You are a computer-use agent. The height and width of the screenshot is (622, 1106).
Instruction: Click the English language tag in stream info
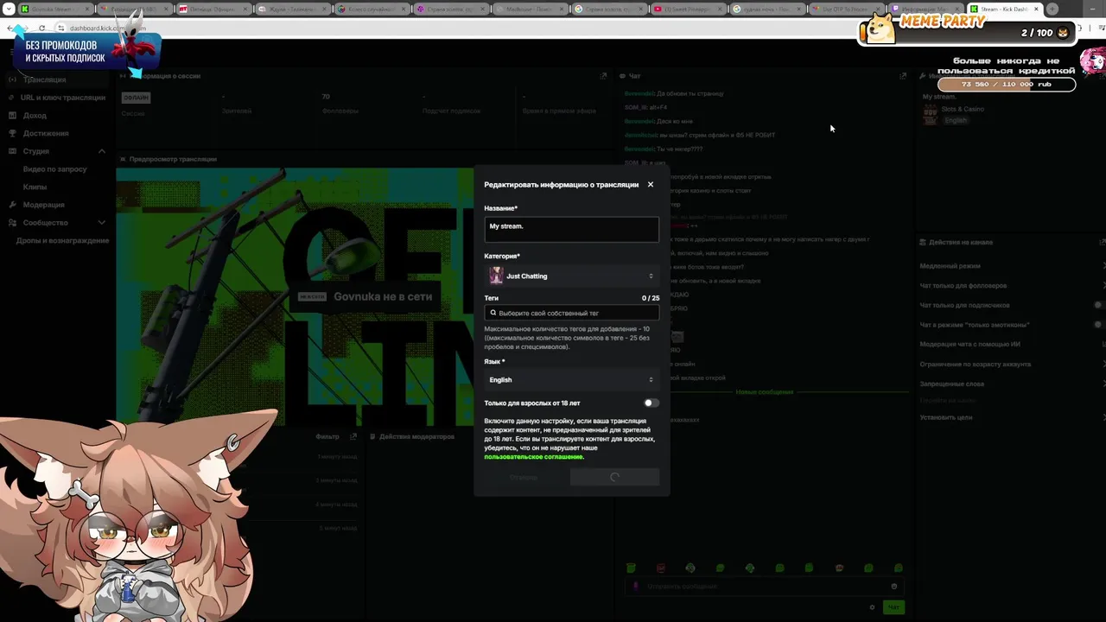(x=955, y=120)
